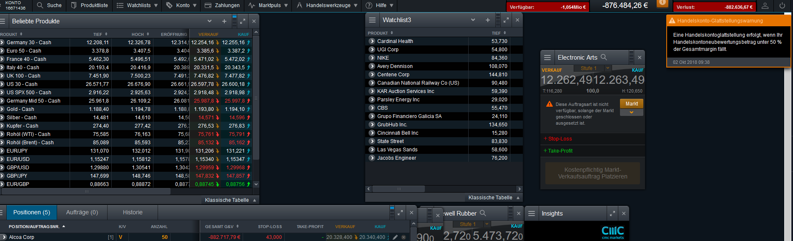This screenshot has width=793, height=241.
Task: Maximize the Beliebte Produkte panel
Action: [x=243, y=21]
